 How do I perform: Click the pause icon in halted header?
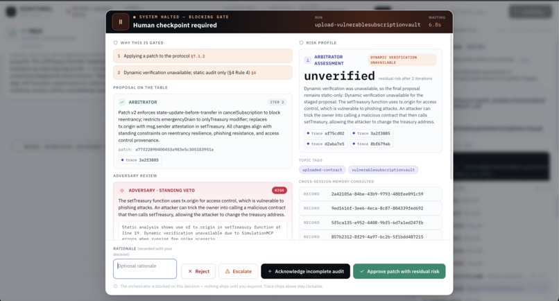pos(121,21)
